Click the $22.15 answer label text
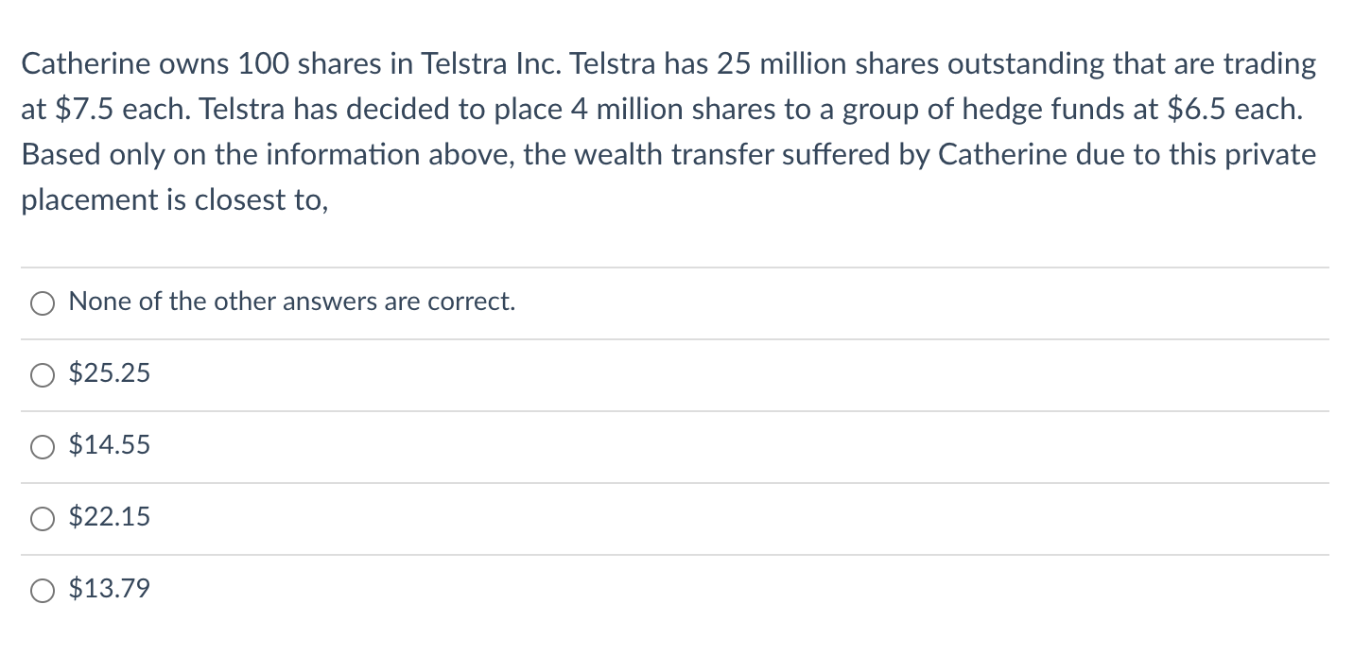 click(110, 518)
